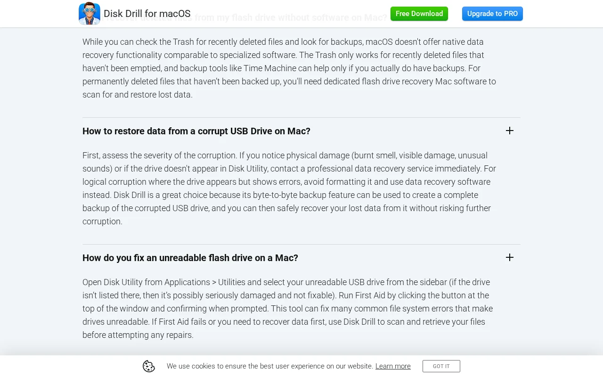Click the cookie notice message text
This screenshot has width=603, height=377.
coord(269,366)
